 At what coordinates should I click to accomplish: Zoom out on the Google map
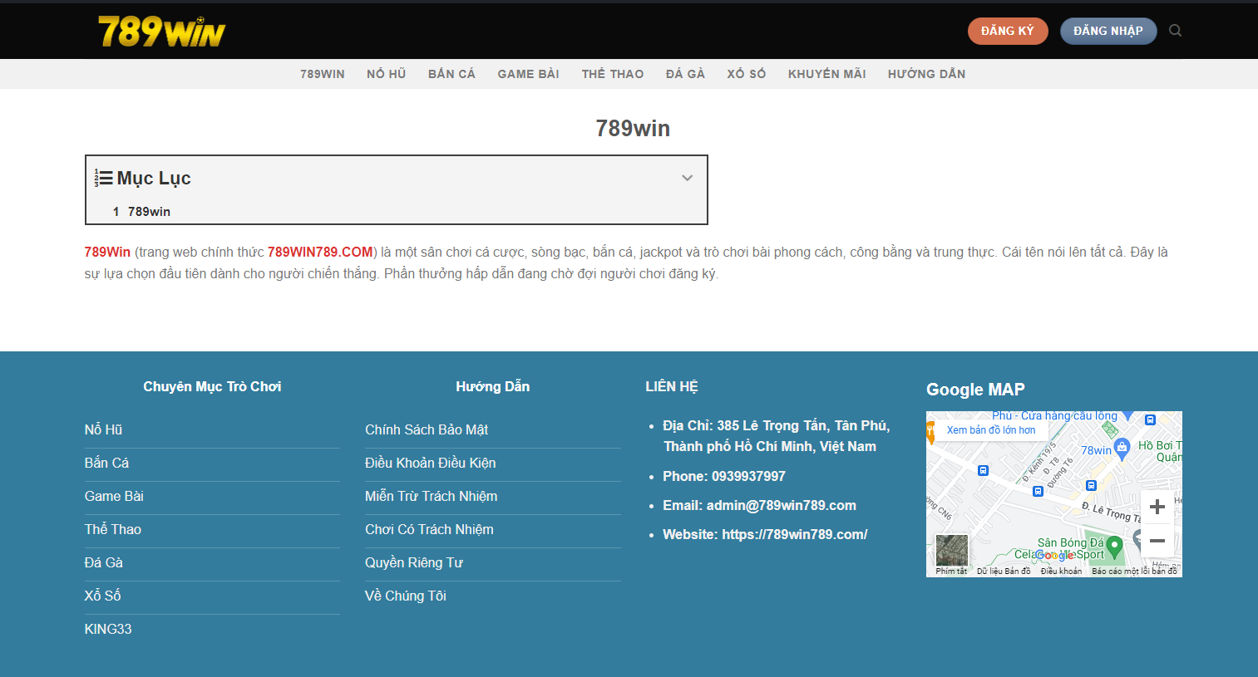(1157, 541)
